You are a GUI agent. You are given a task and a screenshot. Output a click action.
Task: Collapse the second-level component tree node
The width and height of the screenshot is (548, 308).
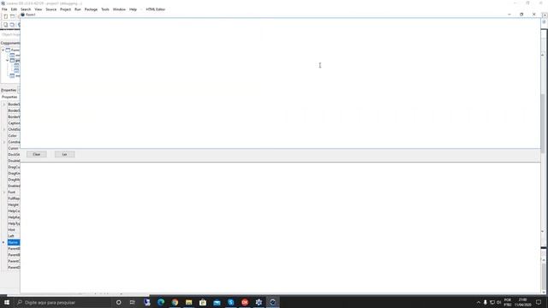8,61
